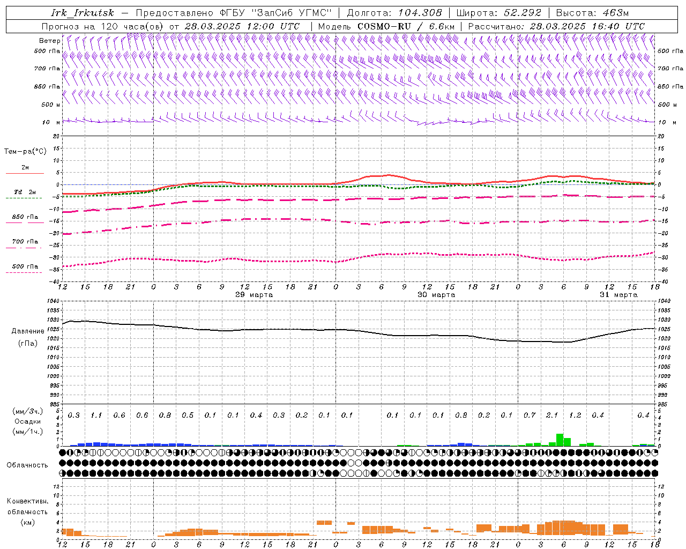Click the grid resolution "6.6км"
This screenshot has width=686, height=549.
pyautogui.click(x=442, y=26)
